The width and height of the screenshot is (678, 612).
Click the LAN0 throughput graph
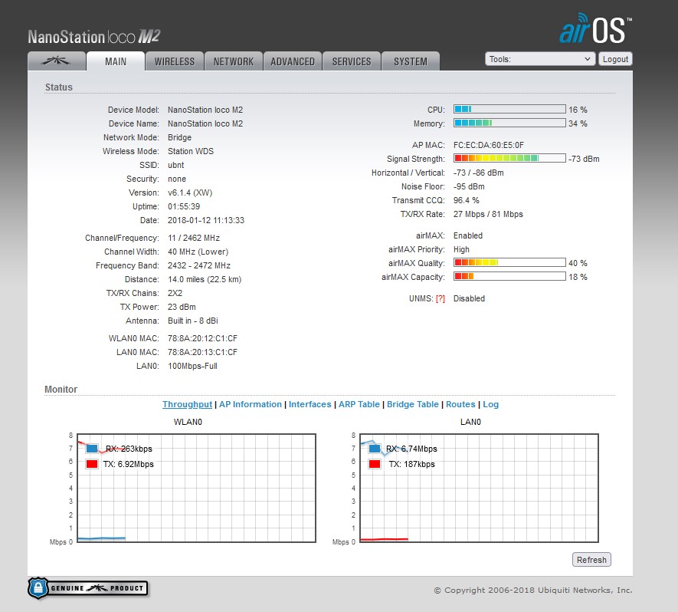(x=479, y=488)
